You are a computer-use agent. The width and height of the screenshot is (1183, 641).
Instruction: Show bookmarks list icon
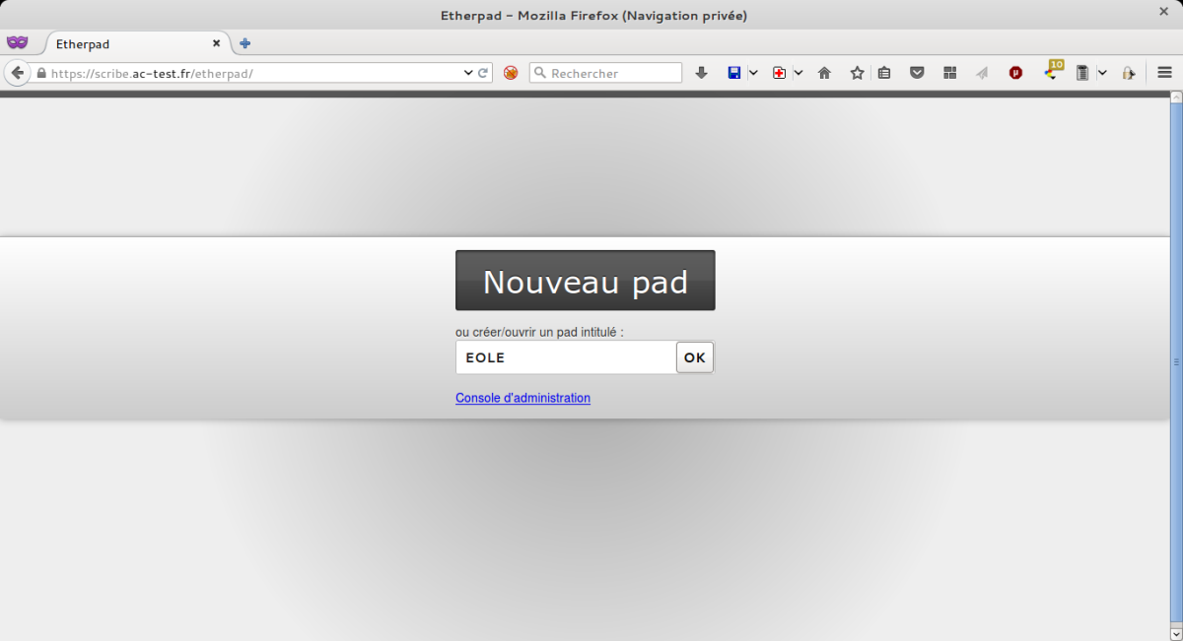[884, 73]
